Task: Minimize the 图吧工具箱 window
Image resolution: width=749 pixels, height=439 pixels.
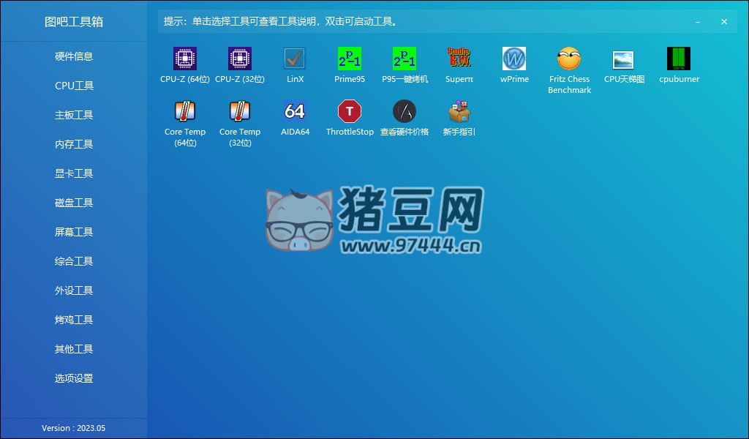Action: click(698, 22)
